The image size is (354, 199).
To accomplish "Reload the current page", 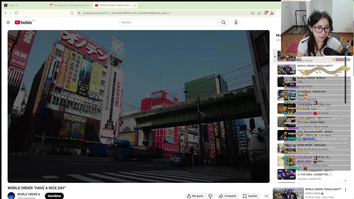I will pyautogui.click(x=17, y=13).
